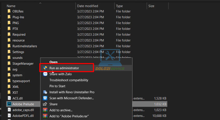Sort files by the Name column header

(11, 6)
